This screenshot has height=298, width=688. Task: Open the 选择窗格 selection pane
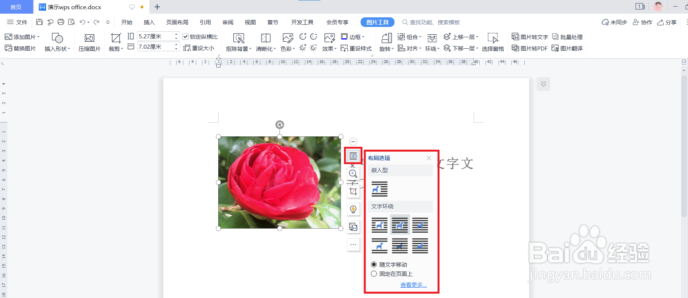pyautogui.click(x=493, y=43)
